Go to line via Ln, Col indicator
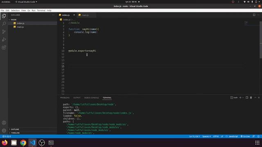This screenshot has width=262, height=147. tap(194, 136)
